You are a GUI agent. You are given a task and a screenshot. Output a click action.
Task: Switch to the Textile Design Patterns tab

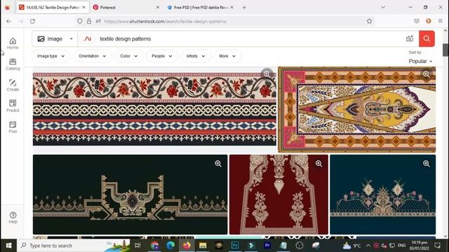[53, 8]
